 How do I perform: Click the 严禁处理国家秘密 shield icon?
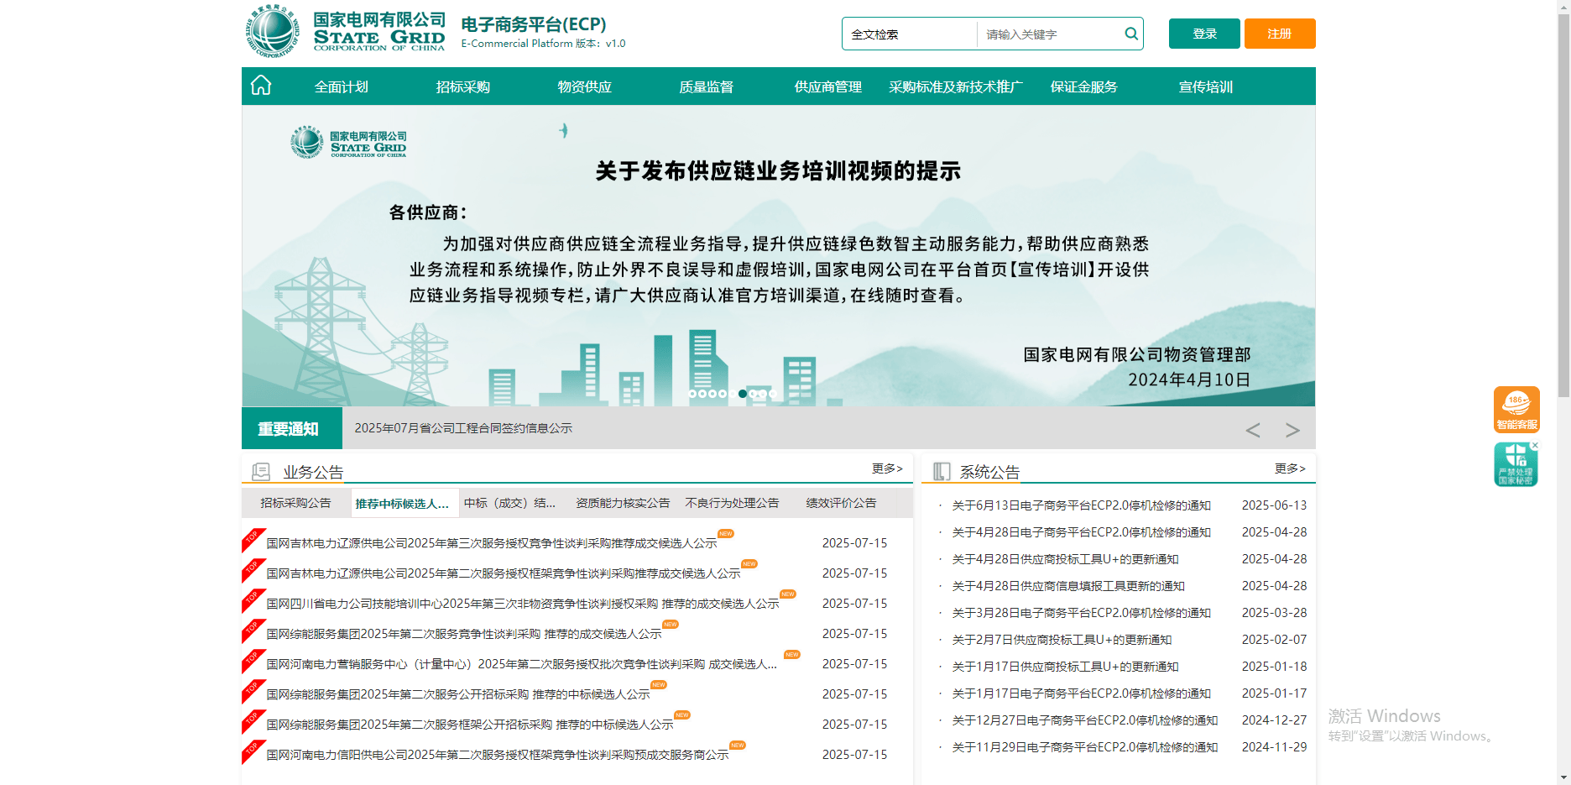1515,466
